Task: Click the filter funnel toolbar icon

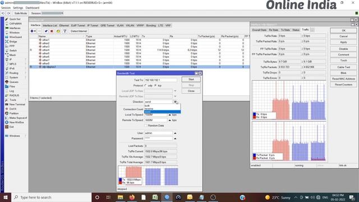Action: click(65, 31)
